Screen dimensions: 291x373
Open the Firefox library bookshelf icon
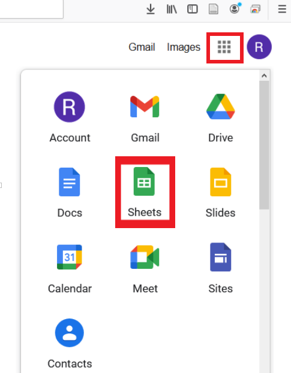pyautogui.click(x=172, y=9)
